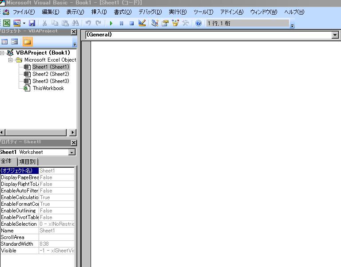This screenshot has width=341, height=267.
Task: Click the StandardWidth 8.38 value
Action: pos(56,244)
